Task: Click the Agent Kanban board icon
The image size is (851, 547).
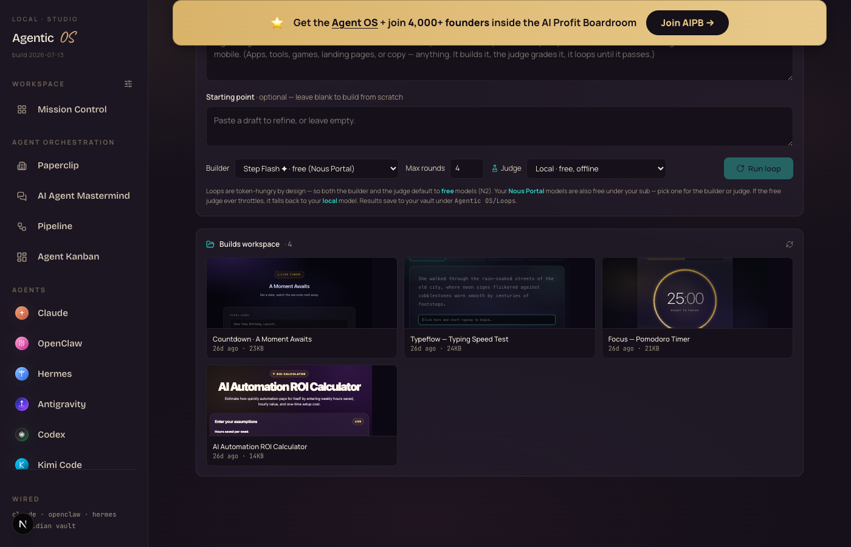Action: (22, 256)
